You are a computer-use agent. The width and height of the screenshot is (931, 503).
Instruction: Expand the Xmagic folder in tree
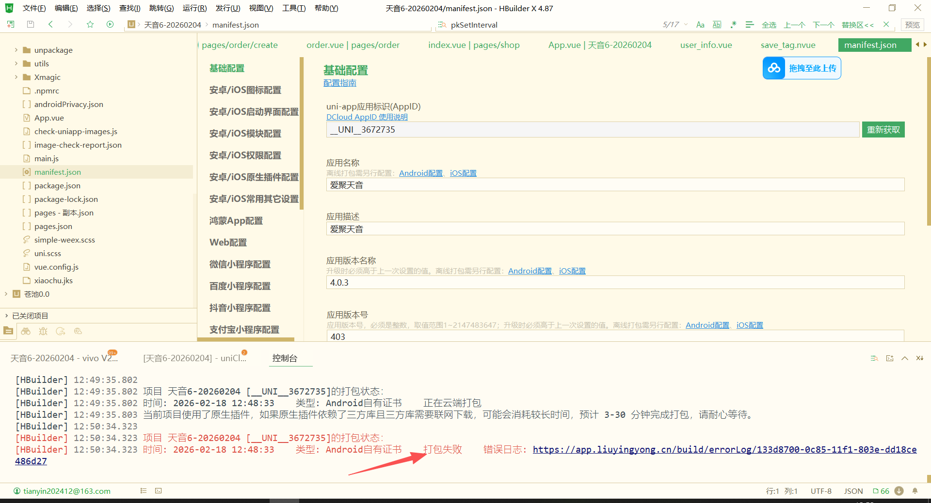pyautogui.click(x=16, y=77)
